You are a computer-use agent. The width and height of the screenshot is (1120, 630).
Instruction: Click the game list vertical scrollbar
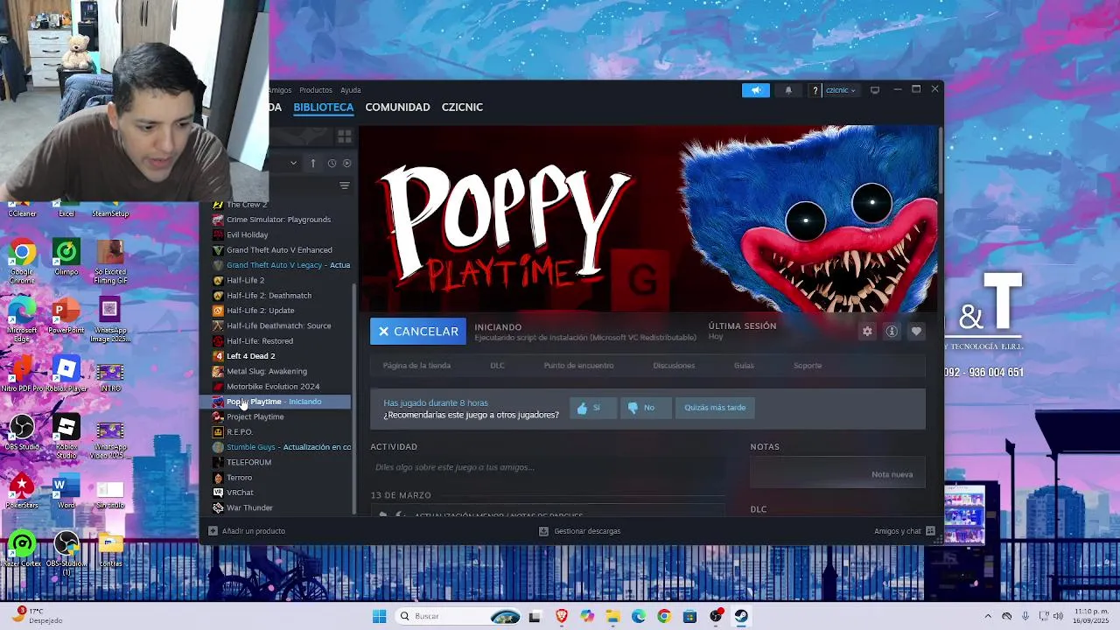coord(354,397)
